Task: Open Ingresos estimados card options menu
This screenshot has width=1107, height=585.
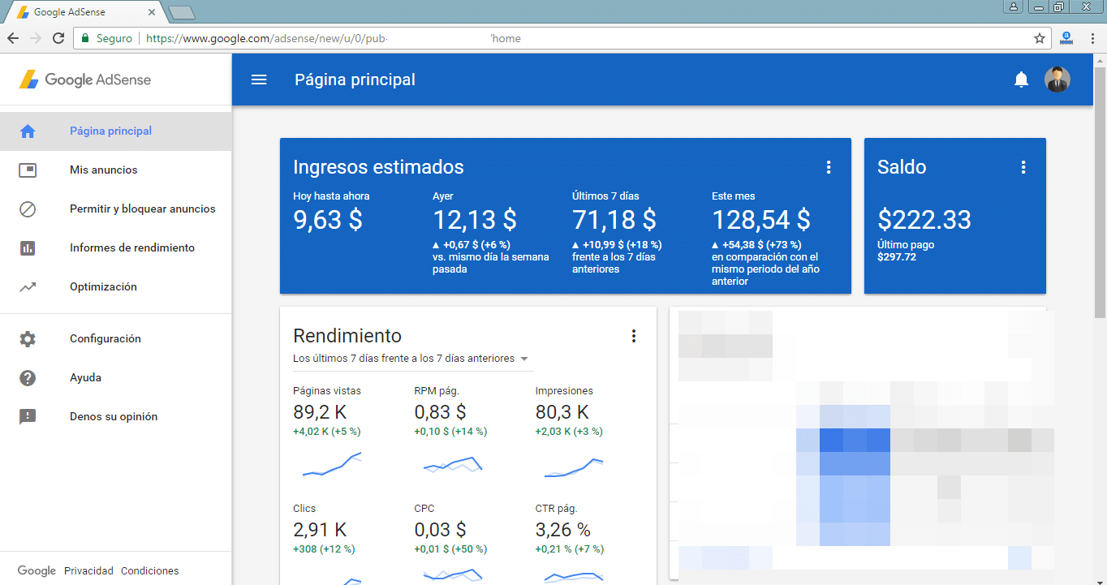Action: (x=829, y=167)
